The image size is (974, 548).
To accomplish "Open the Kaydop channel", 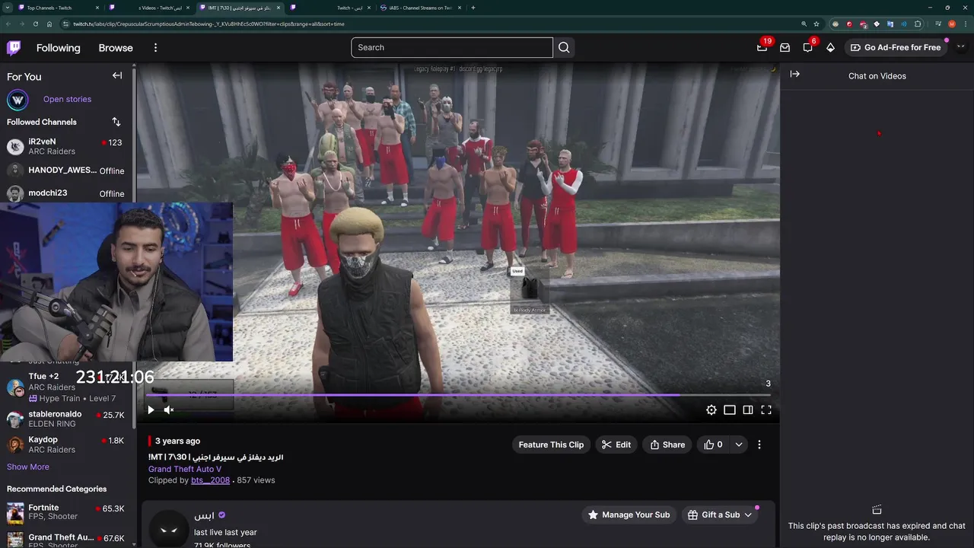I will click(x=67, y=444).
